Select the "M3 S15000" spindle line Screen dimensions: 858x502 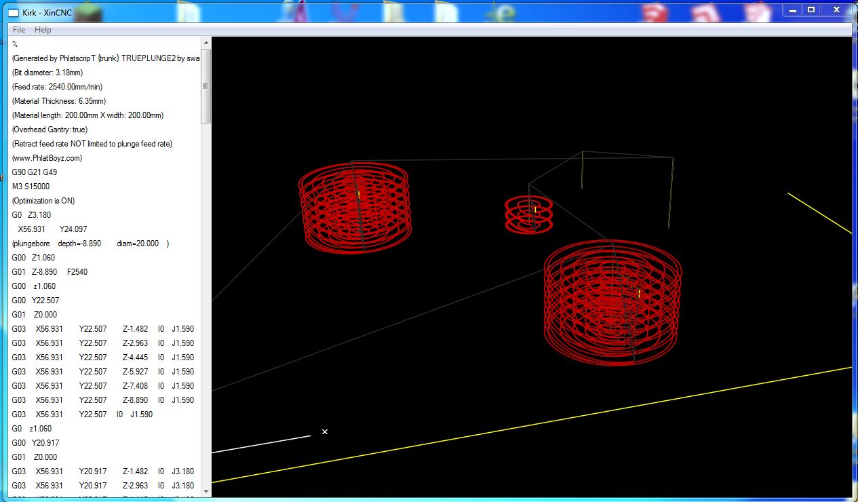(31, 187)
